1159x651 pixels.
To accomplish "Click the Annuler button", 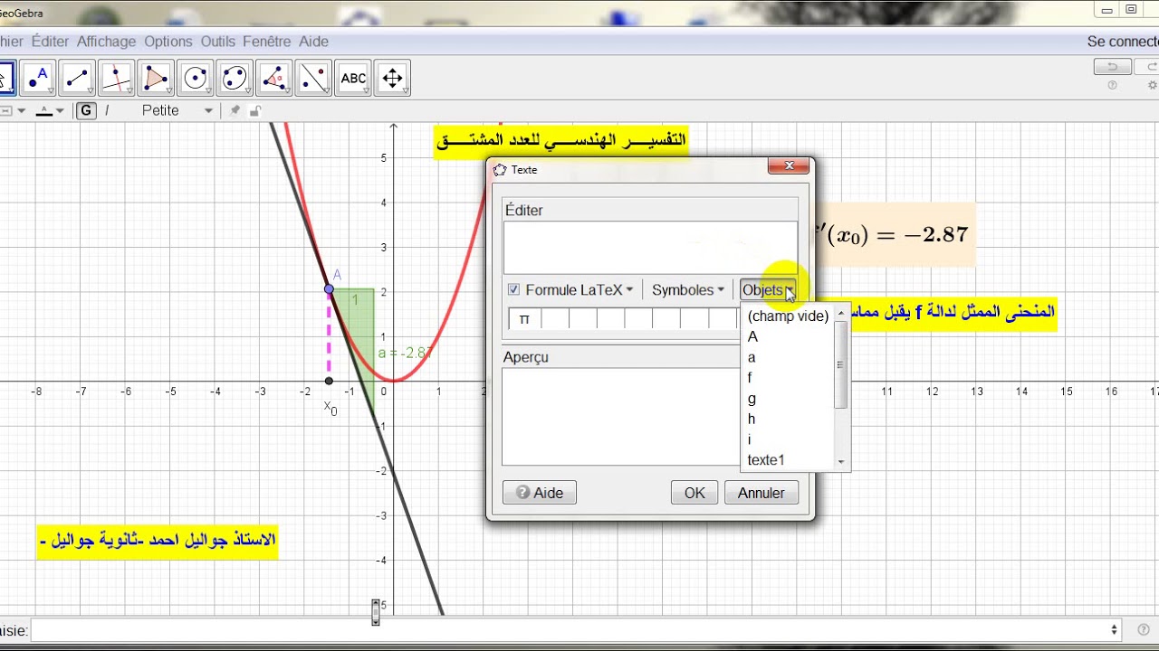I will point(761,493).
